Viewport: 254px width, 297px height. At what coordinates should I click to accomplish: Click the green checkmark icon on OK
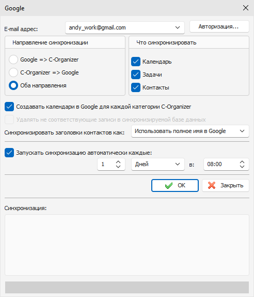(x=169, y=185)
